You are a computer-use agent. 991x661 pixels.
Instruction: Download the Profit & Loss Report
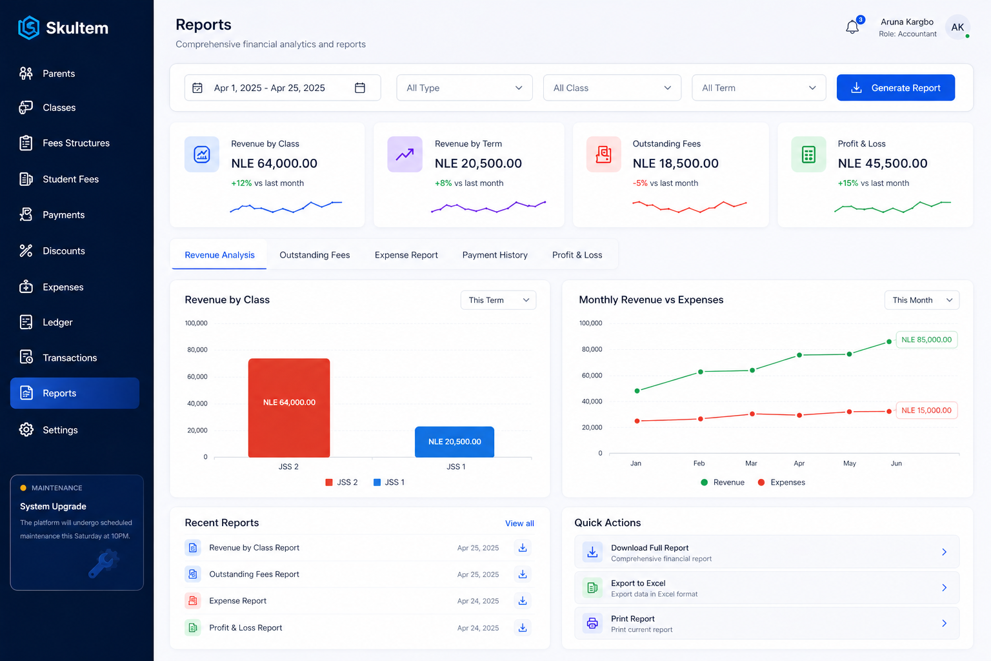(523, 627)
